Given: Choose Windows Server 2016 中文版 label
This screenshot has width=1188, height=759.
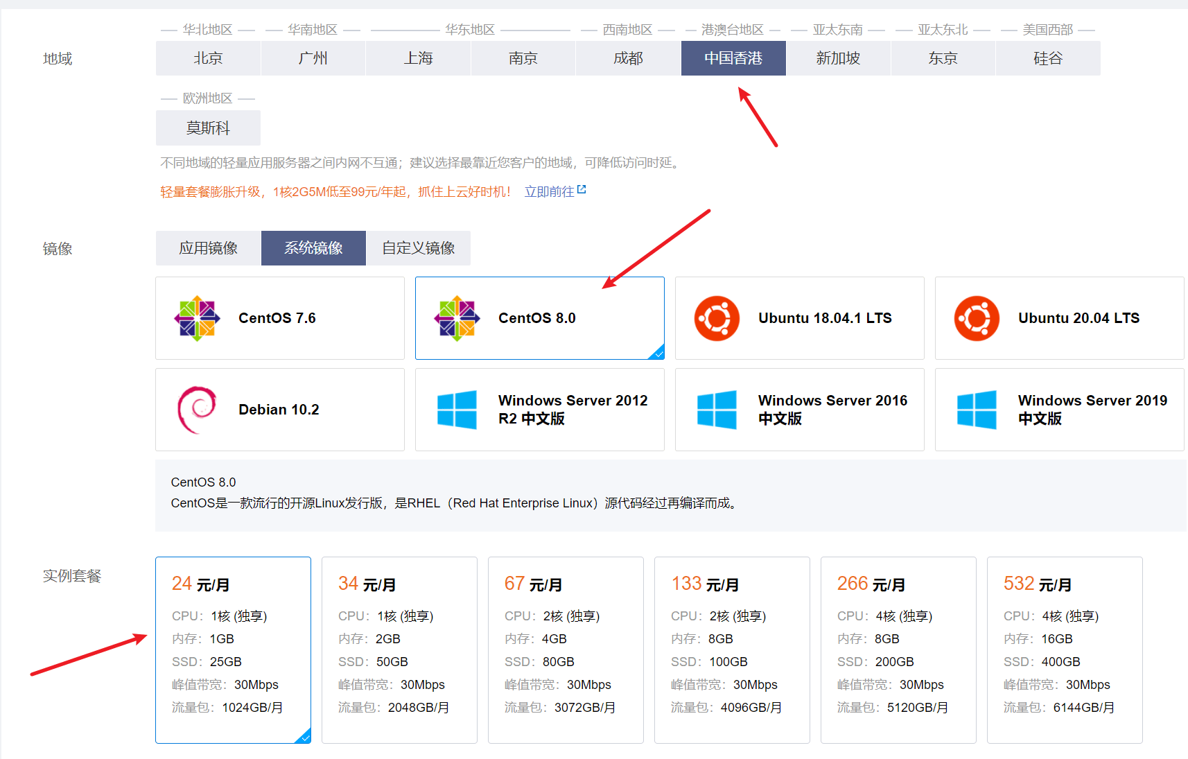Looking at the screenshot, I should [x=832, y=410].
